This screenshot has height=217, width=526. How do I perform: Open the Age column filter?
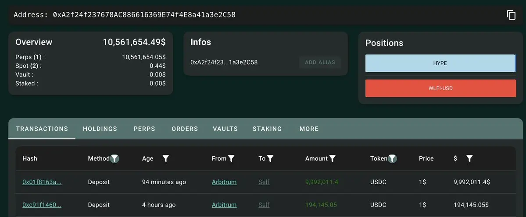[165, 158]
